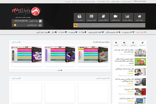Switch to the newest tab with the paper plane icon
Image resolution: width=156 pixels, height=104 pixels.
click(x=142, y=44)
